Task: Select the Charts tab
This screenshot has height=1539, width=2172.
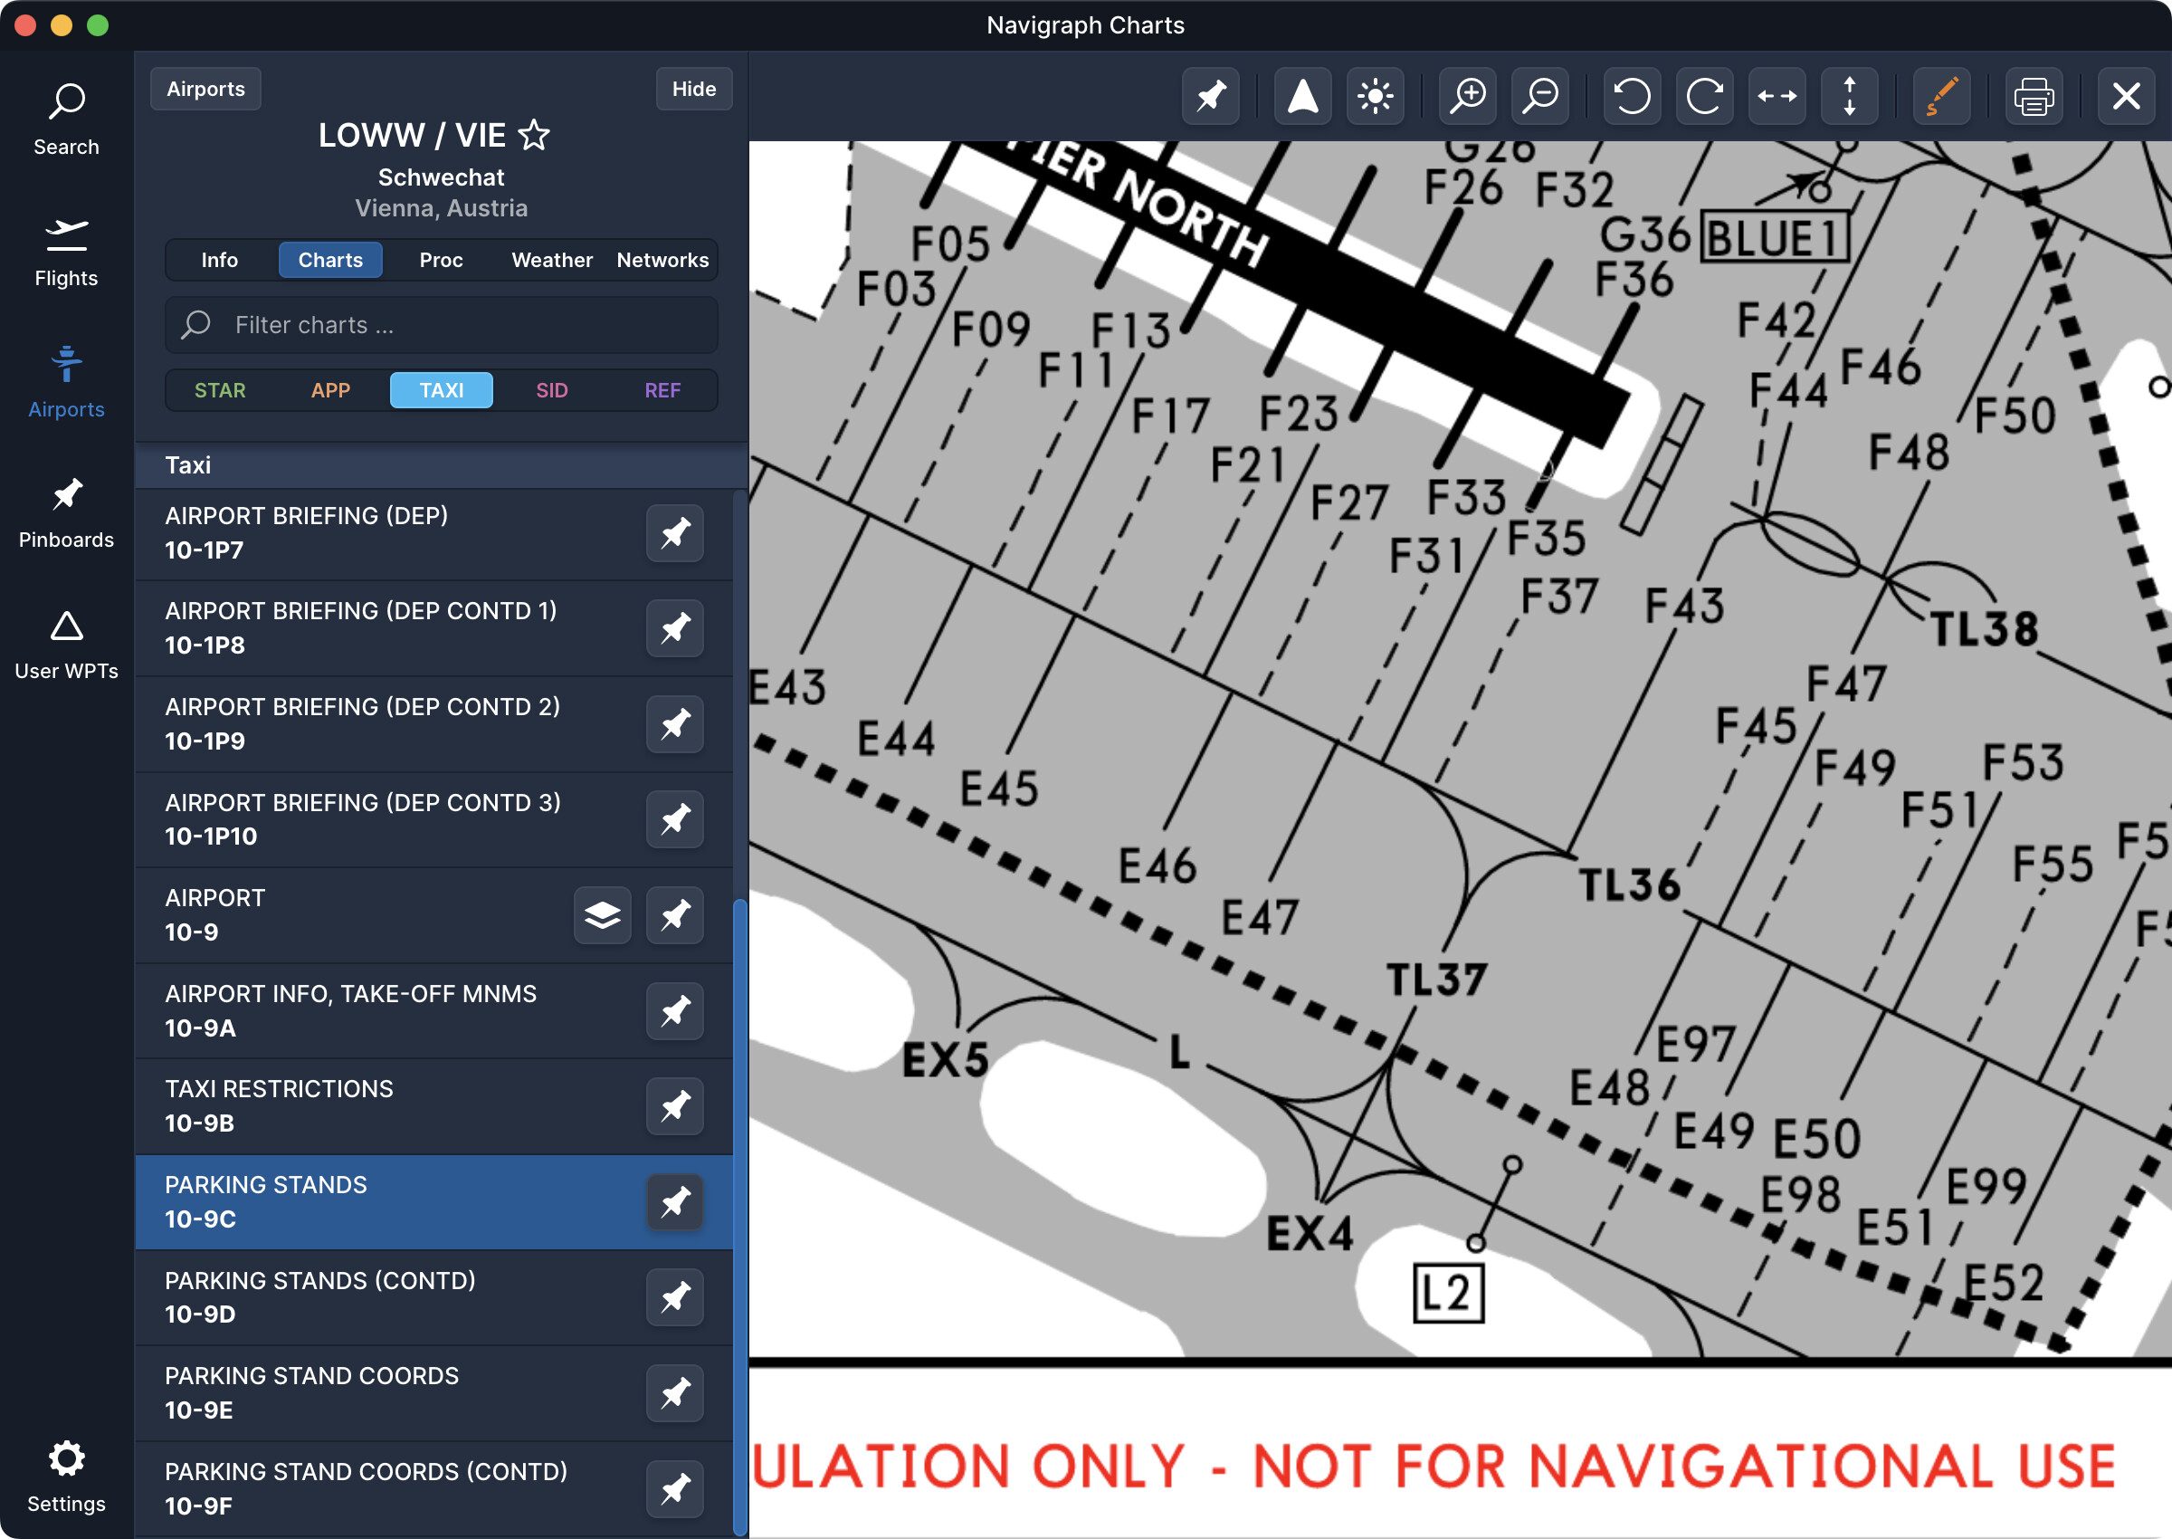Action: pyautogui.click(x=330, y=260)
